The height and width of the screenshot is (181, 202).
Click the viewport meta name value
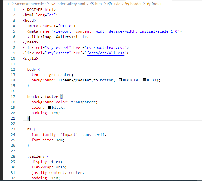point(62,31)
